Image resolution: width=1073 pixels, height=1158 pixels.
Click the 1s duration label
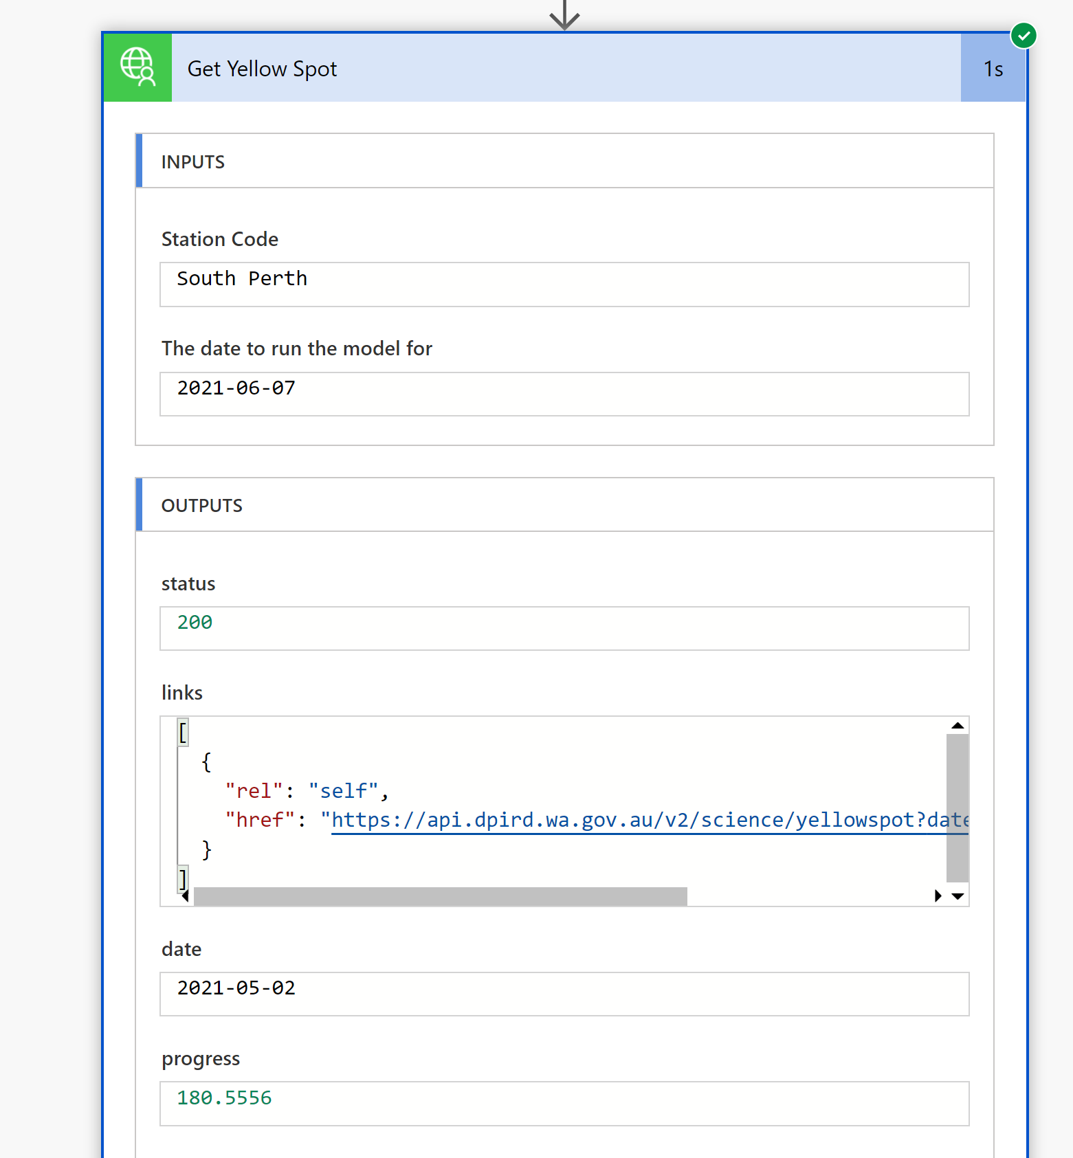click(x=993, y=69)
